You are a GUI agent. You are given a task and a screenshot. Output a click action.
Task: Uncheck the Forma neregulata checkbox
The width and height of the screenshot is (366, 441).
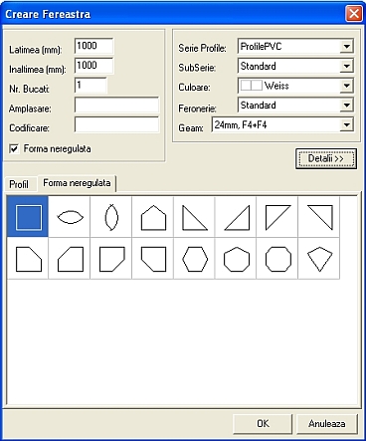tap(14, 148)
